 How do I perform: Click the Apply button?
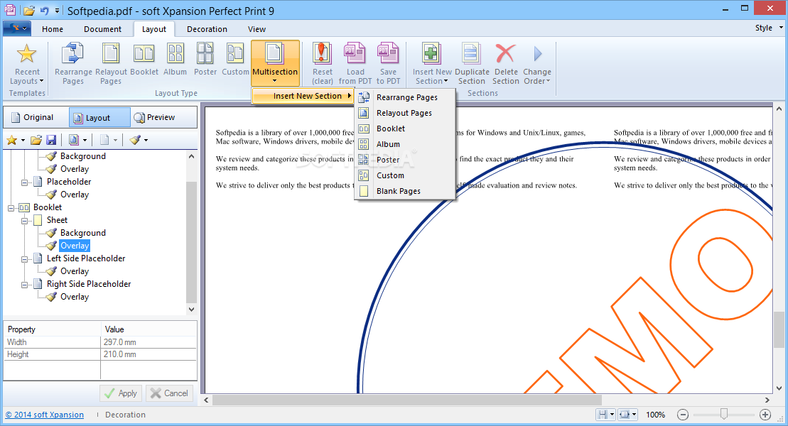[121, 393]
